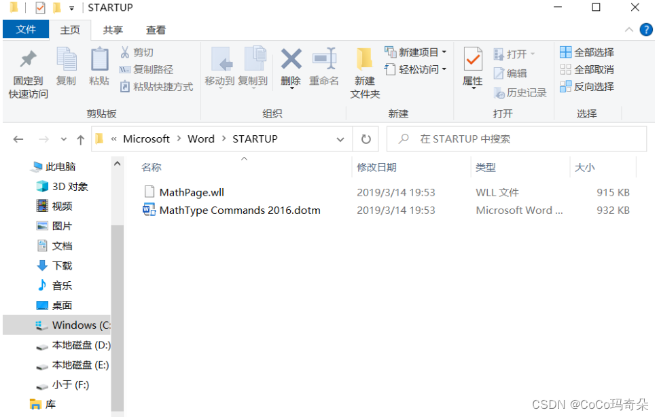The image size is (659, 417).
Task: Click the Microsoft breadcrumb segment
Action: (146, 139)
